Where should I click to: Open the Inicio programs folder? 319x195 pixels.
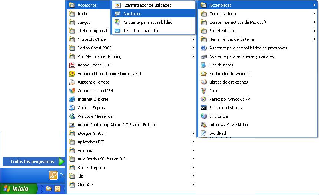click(89, 14)
